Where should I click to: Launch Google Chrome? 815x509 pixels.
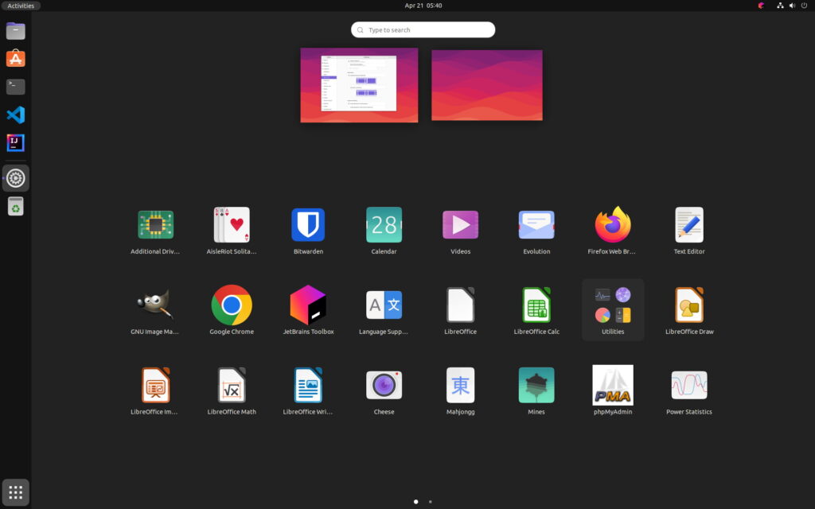click(232, 305)
